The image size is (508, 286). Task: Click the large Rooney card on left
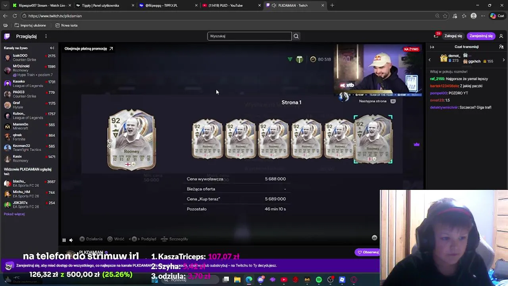coord(132,139)
